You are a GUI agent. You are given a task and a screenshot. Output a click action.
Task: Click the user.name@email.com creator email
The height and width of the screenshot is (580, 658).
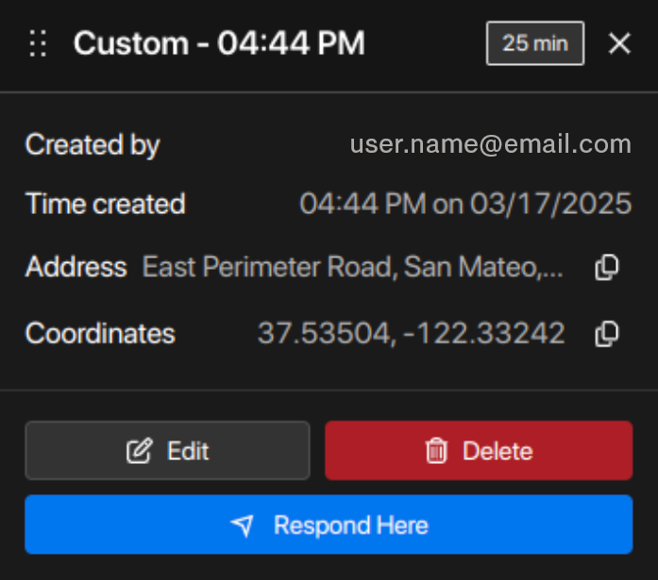[x=490, y=144]
